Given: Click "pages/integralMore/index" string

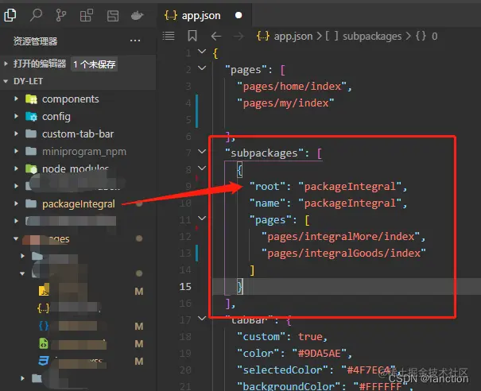Looking at the screenshot, I should [x=340, y=237].
